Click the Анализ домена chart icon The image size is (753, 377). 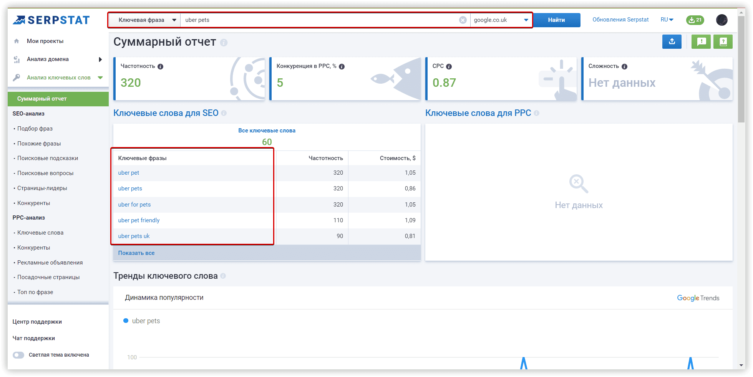[x=17, y=59]
